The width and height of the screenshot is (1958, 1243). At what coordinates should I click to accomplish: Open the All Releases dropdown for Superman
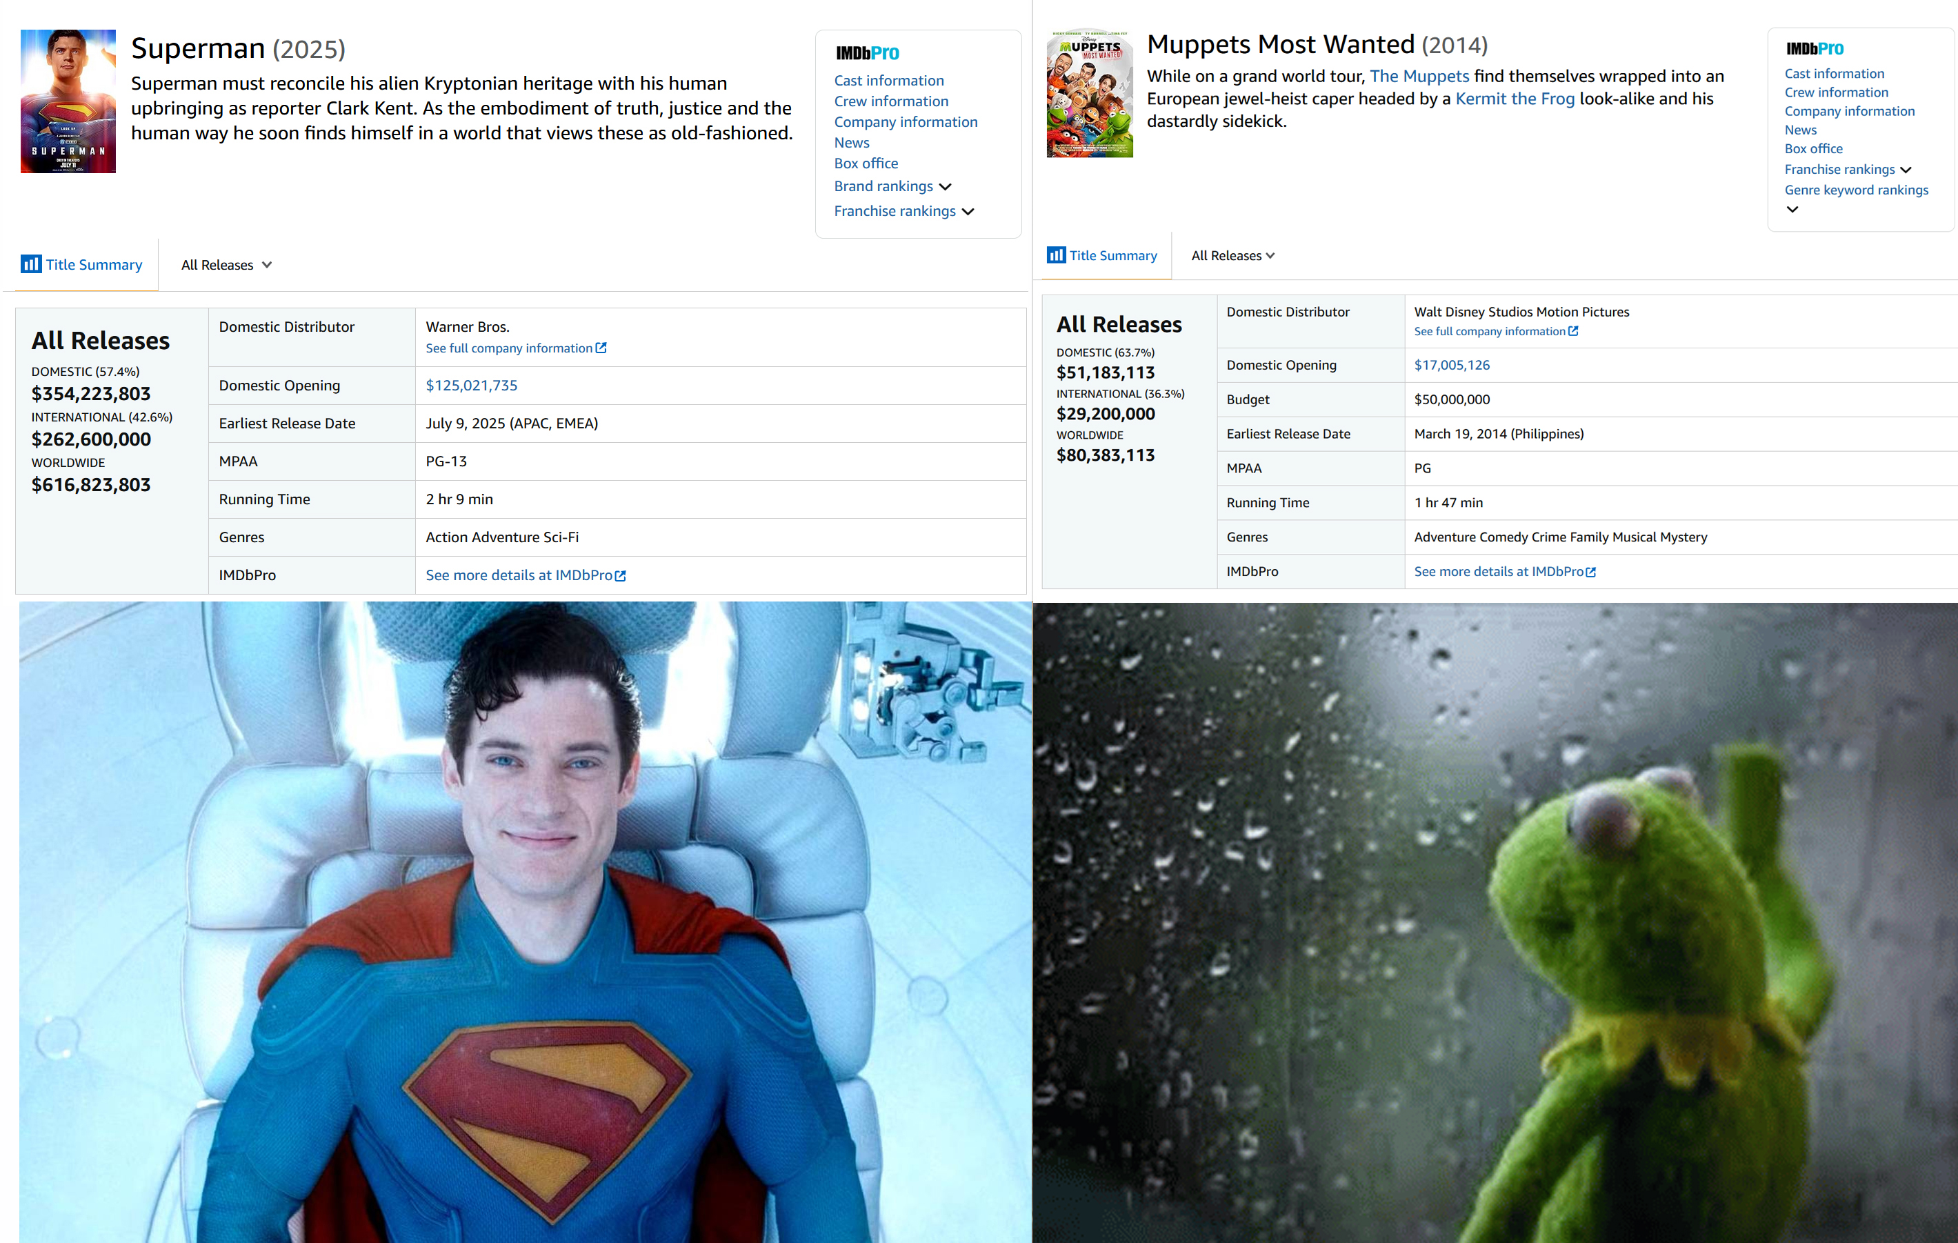point(226,265)
